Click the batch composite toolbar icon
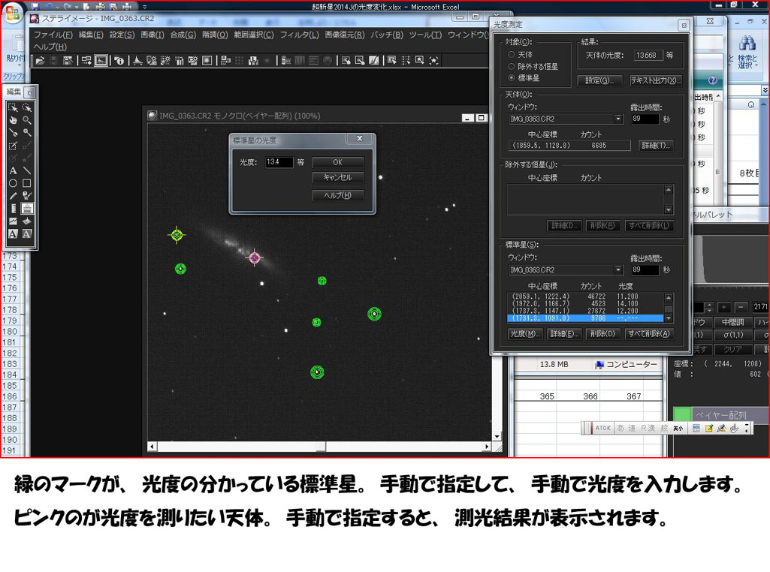Screen dimensions: 770x572 click(x=226, y=60)
